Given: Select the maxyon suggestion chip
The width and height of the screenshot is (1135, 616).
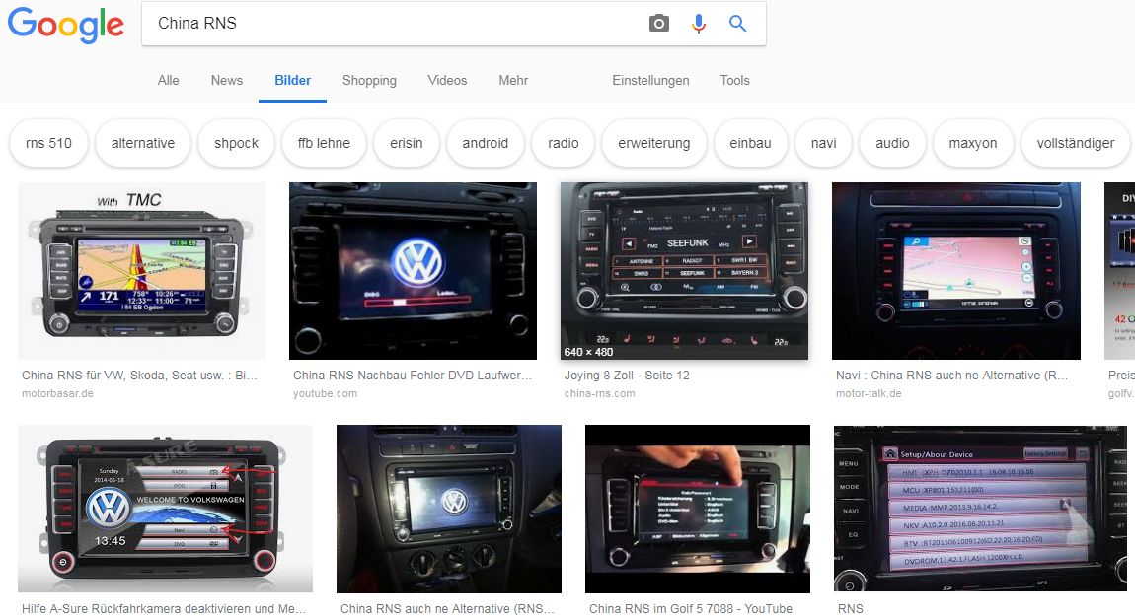Looking at the screenshot, I should 972,143.
